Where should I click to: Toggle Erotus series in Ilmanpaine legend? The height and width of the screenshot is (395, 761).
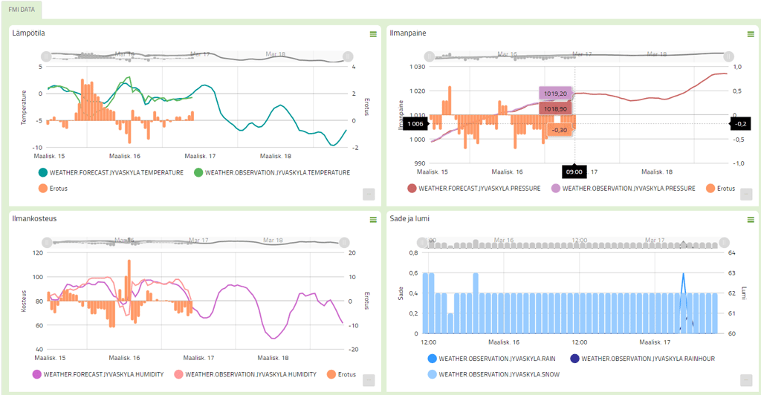pos(721,189)
